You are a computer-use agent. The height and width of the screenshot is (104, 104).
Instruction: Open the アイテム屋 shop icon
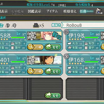(x=99, y=11)
